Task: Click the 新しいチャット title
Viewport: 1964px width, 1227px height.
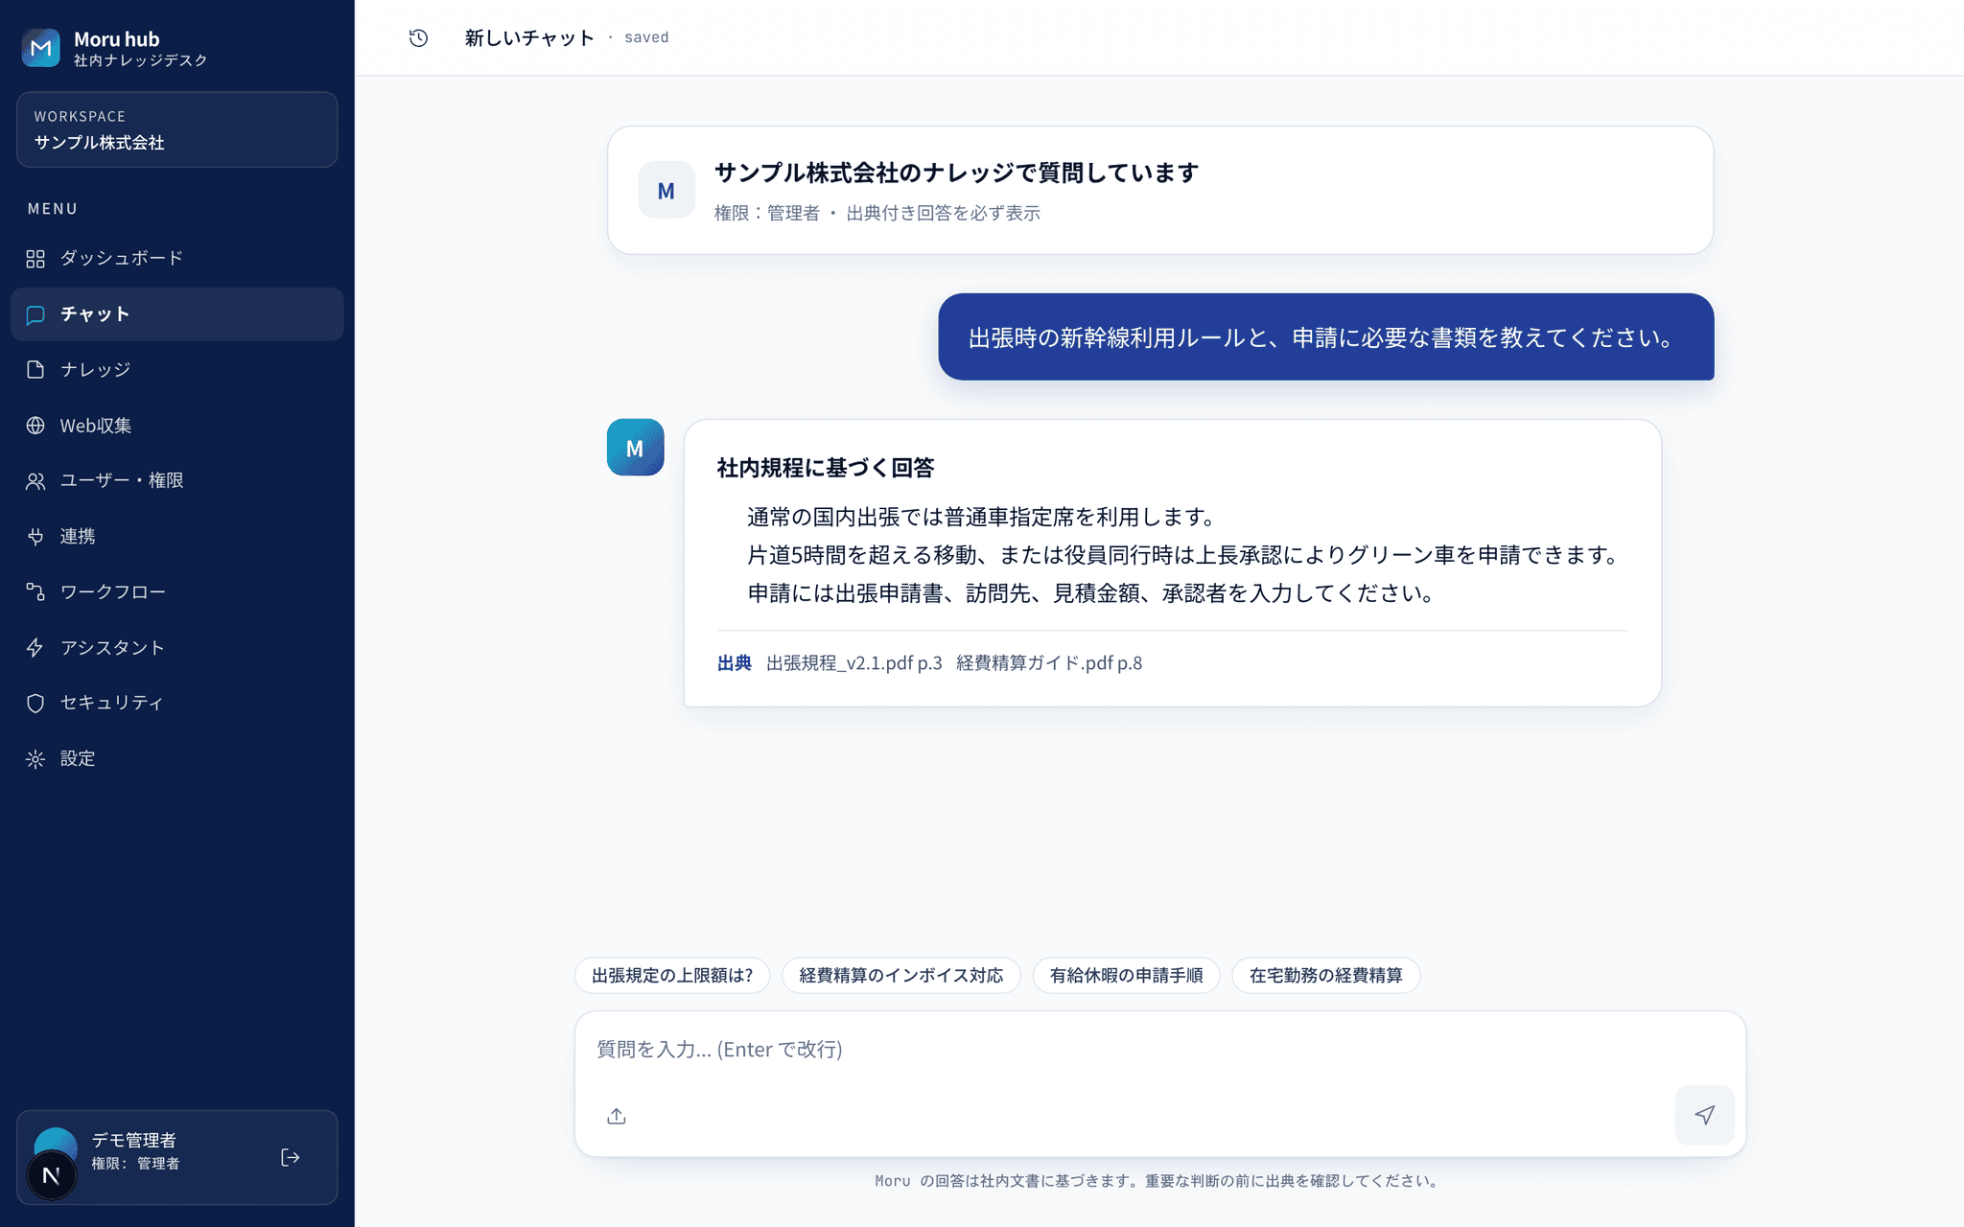Action: click(x=529, y=37)
